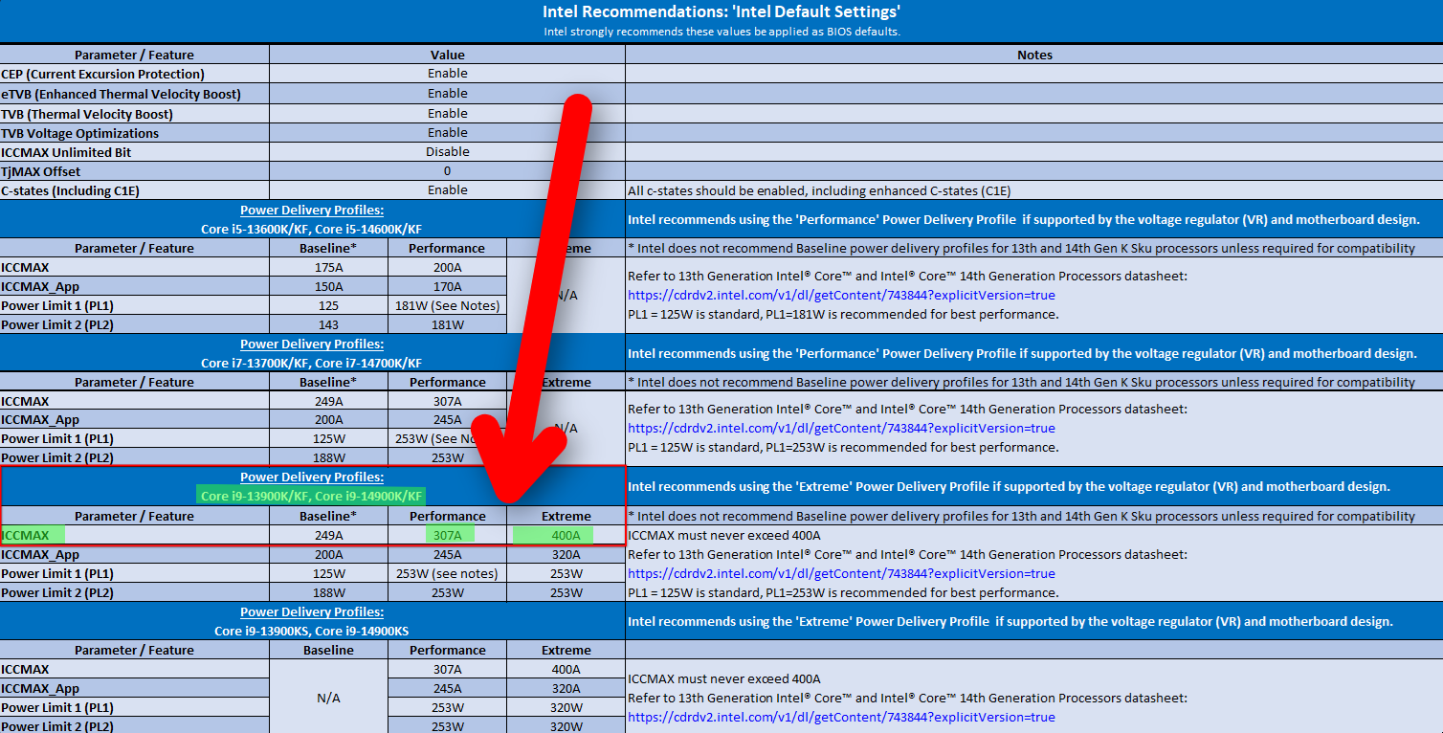Open the datasheet link in the i7-13700K section
The height and width of the screenshot is (733, 1443).
[x=841, y=428]
